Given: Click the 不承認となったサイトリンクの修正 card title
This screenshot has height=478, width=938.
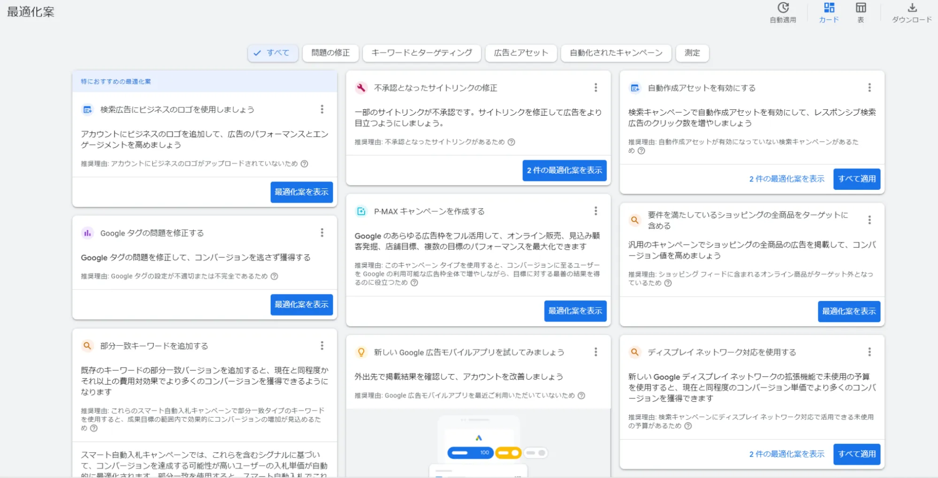Looking at the screenshot, I should (435, 88).
